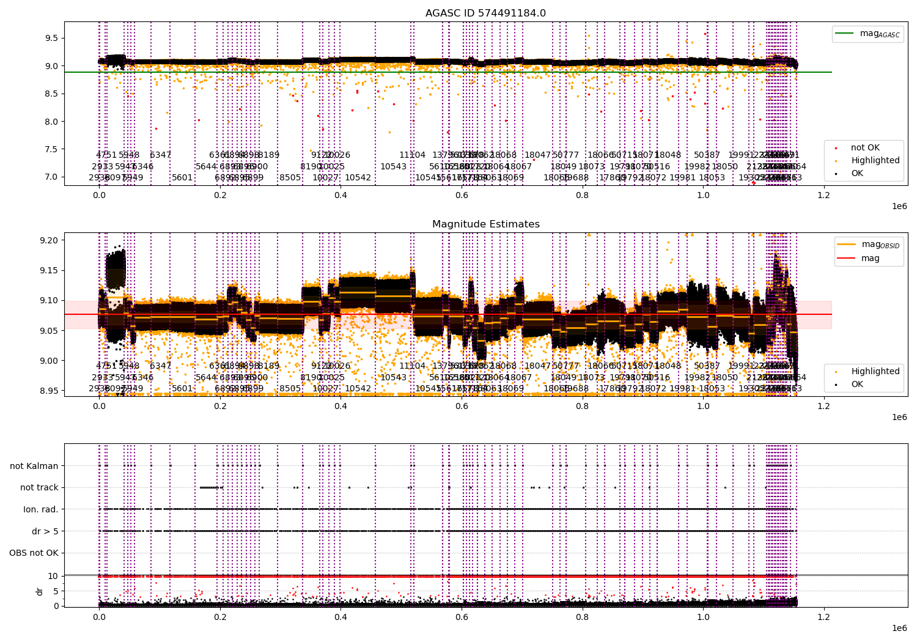Select the red-line 'mag' legend entry

859,258
